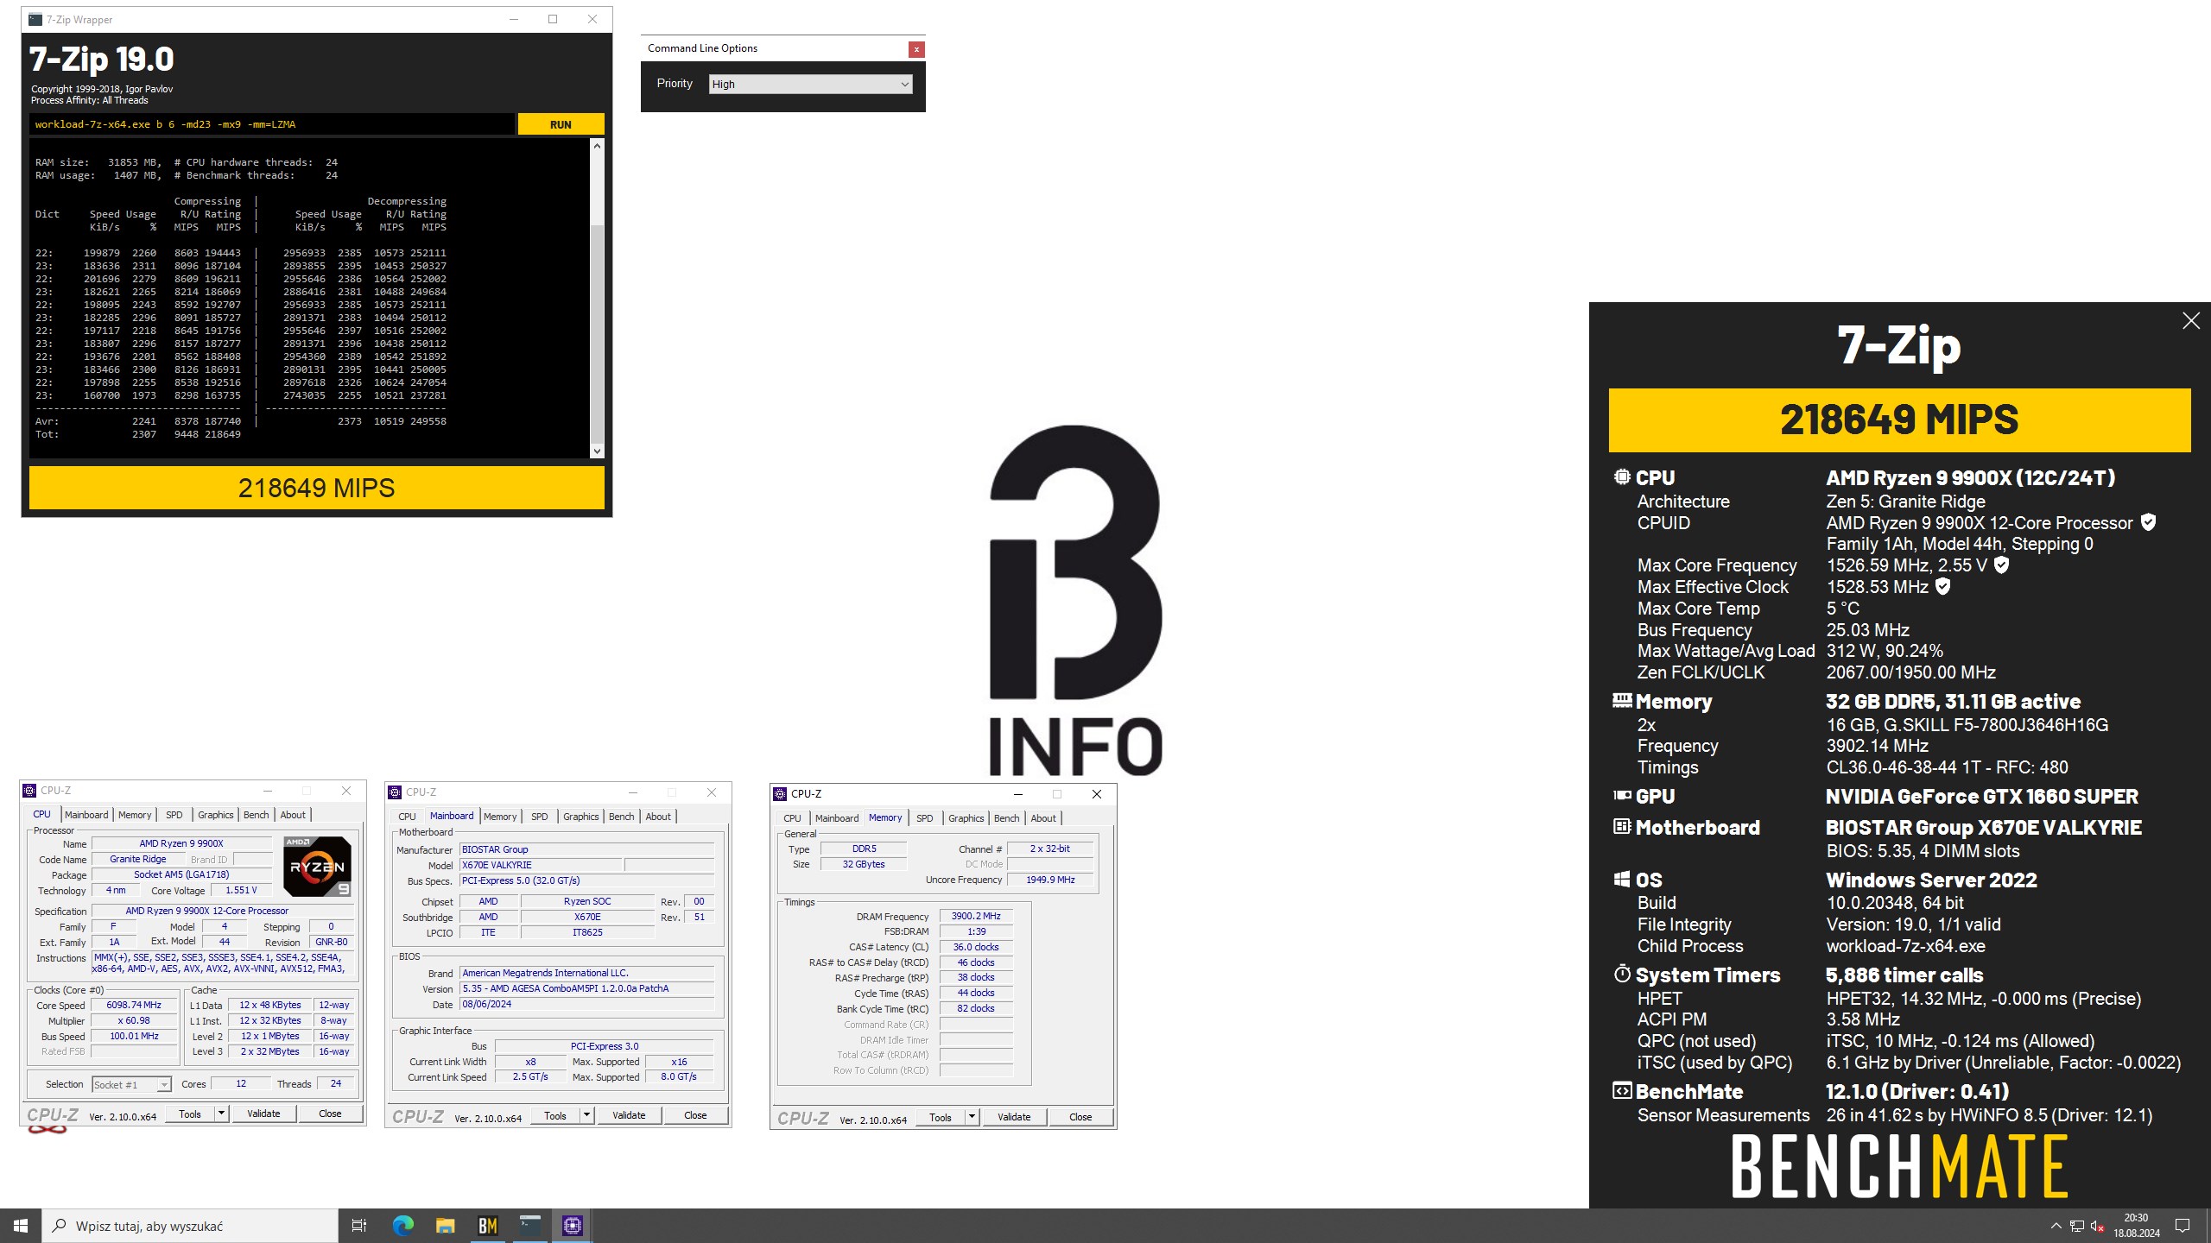The width and height of the screenshot is (2211, 1243).
Task: Click the Motherboard section icon
Action: (x=1622, y=827)
